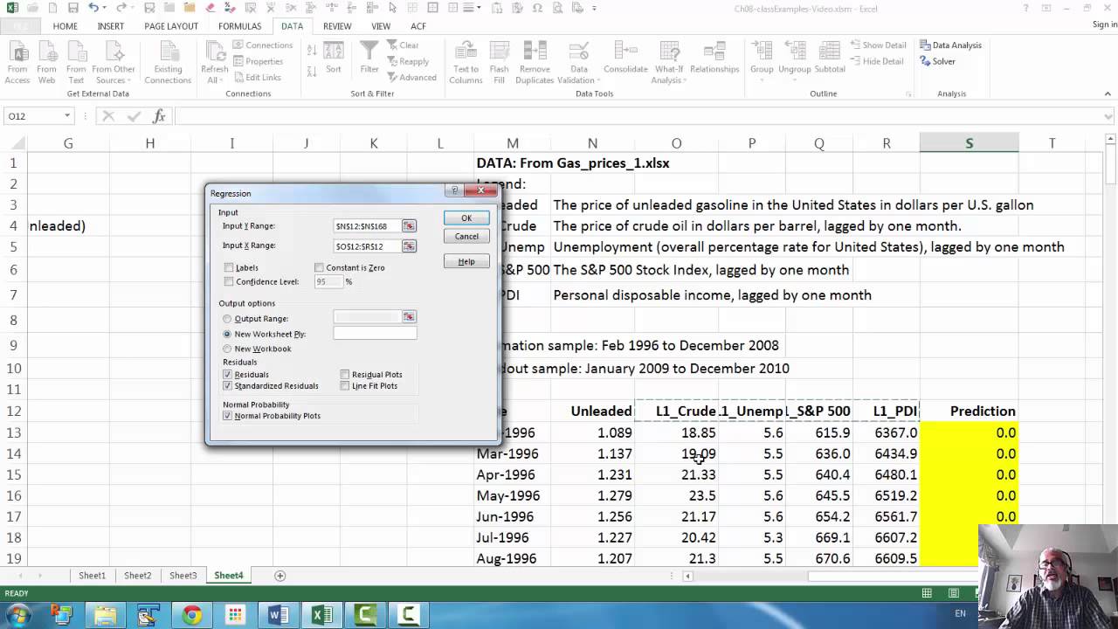This screenshot has width=1118, height=629.
Task: Switch to Page Layout view in status bar
Action: [x=953, y=594]
